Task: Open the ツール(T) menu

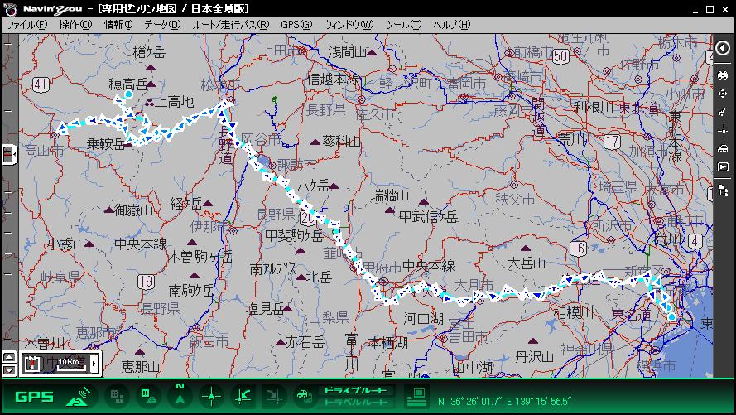Action: pyautogui.click(x=402, y=24)
